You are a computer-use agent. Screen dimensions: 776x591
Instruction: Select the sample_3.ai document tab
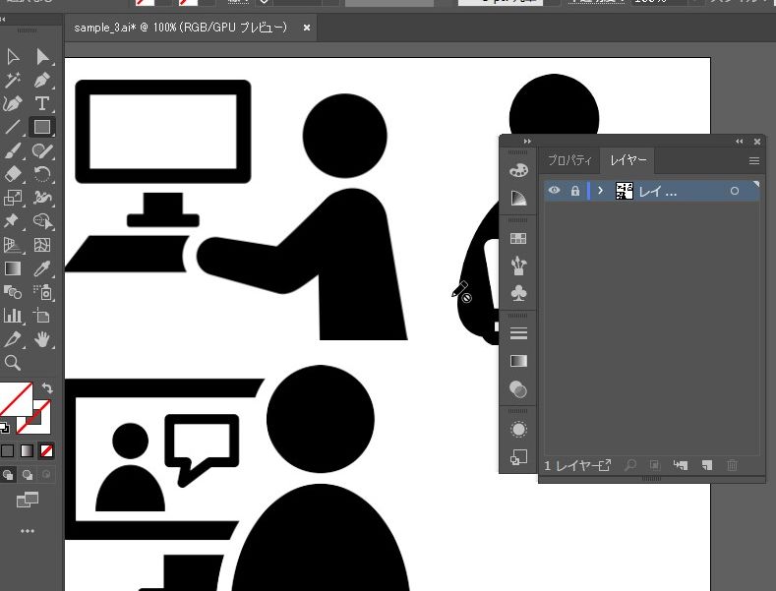tap(181, 29)
